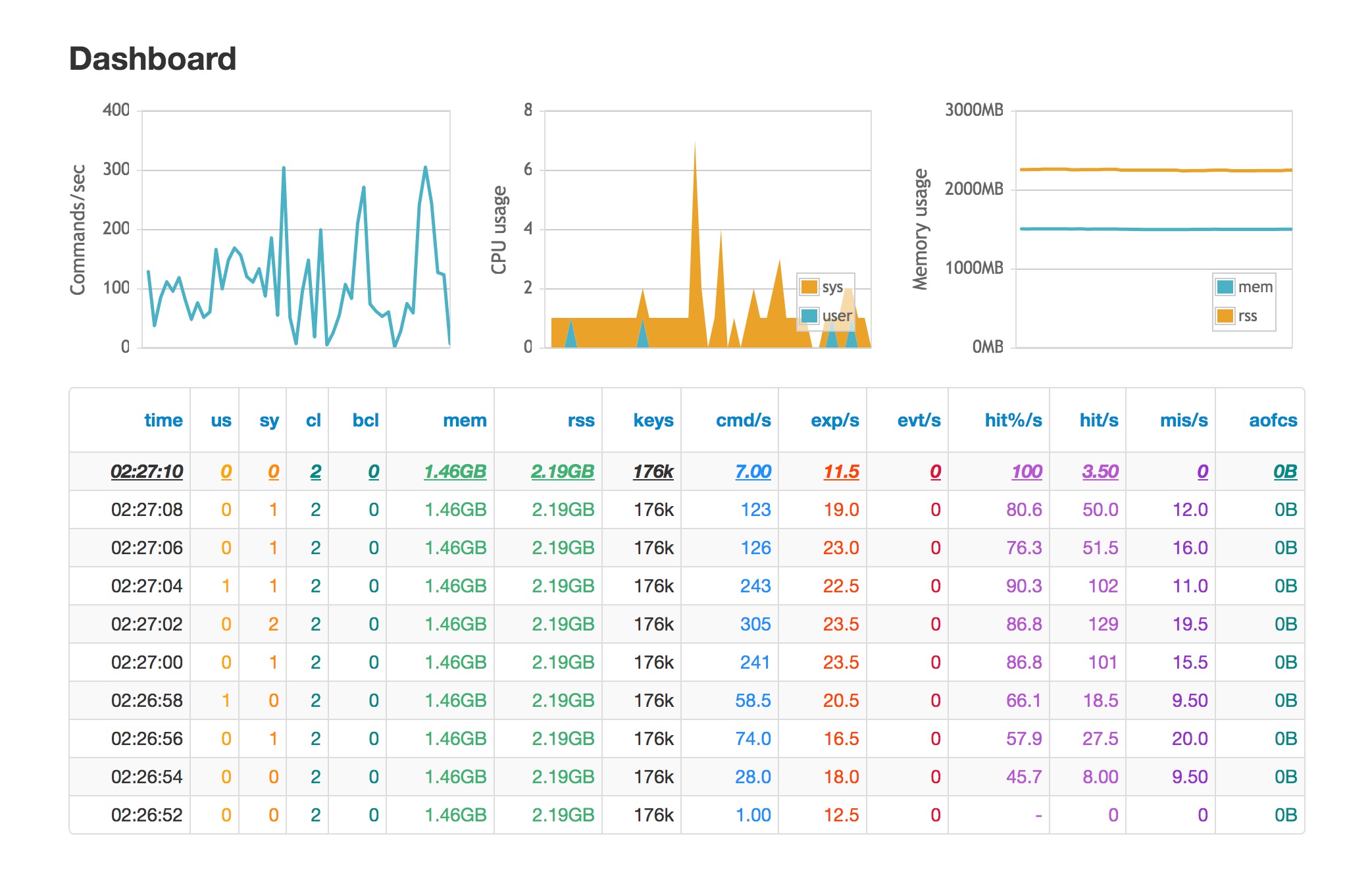
Task: Click the Commands/sec line chart
Action: click(x=296, y=229)
